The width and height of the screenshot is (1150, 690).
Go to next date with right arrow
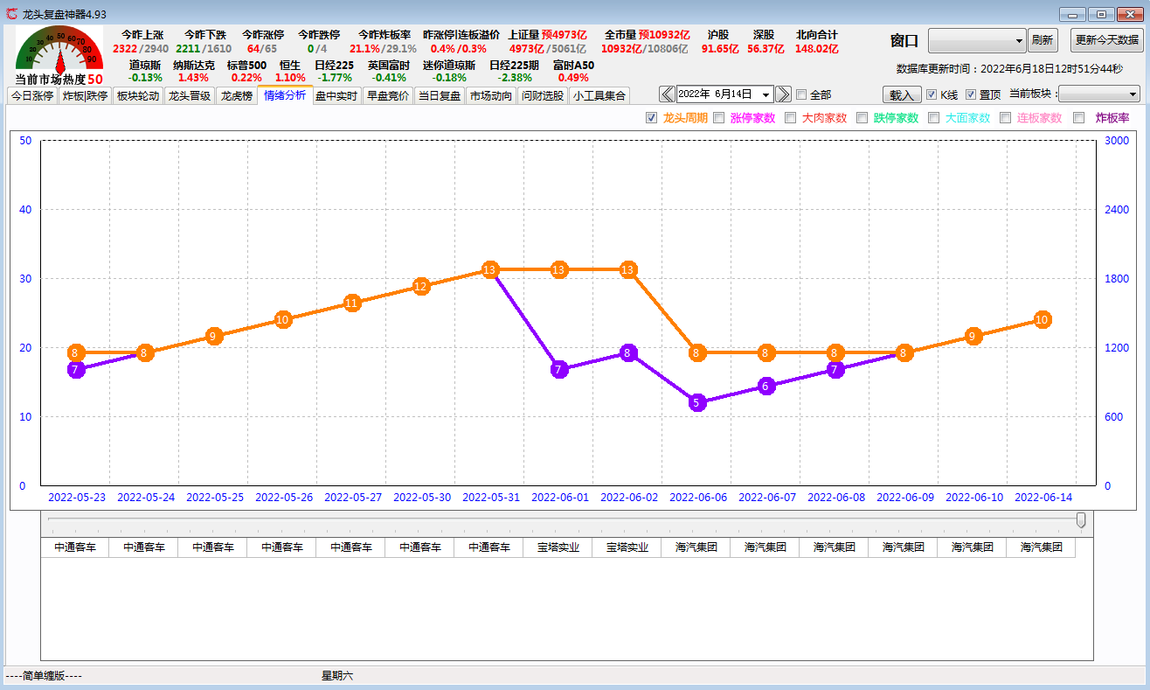tap(783, 94)
